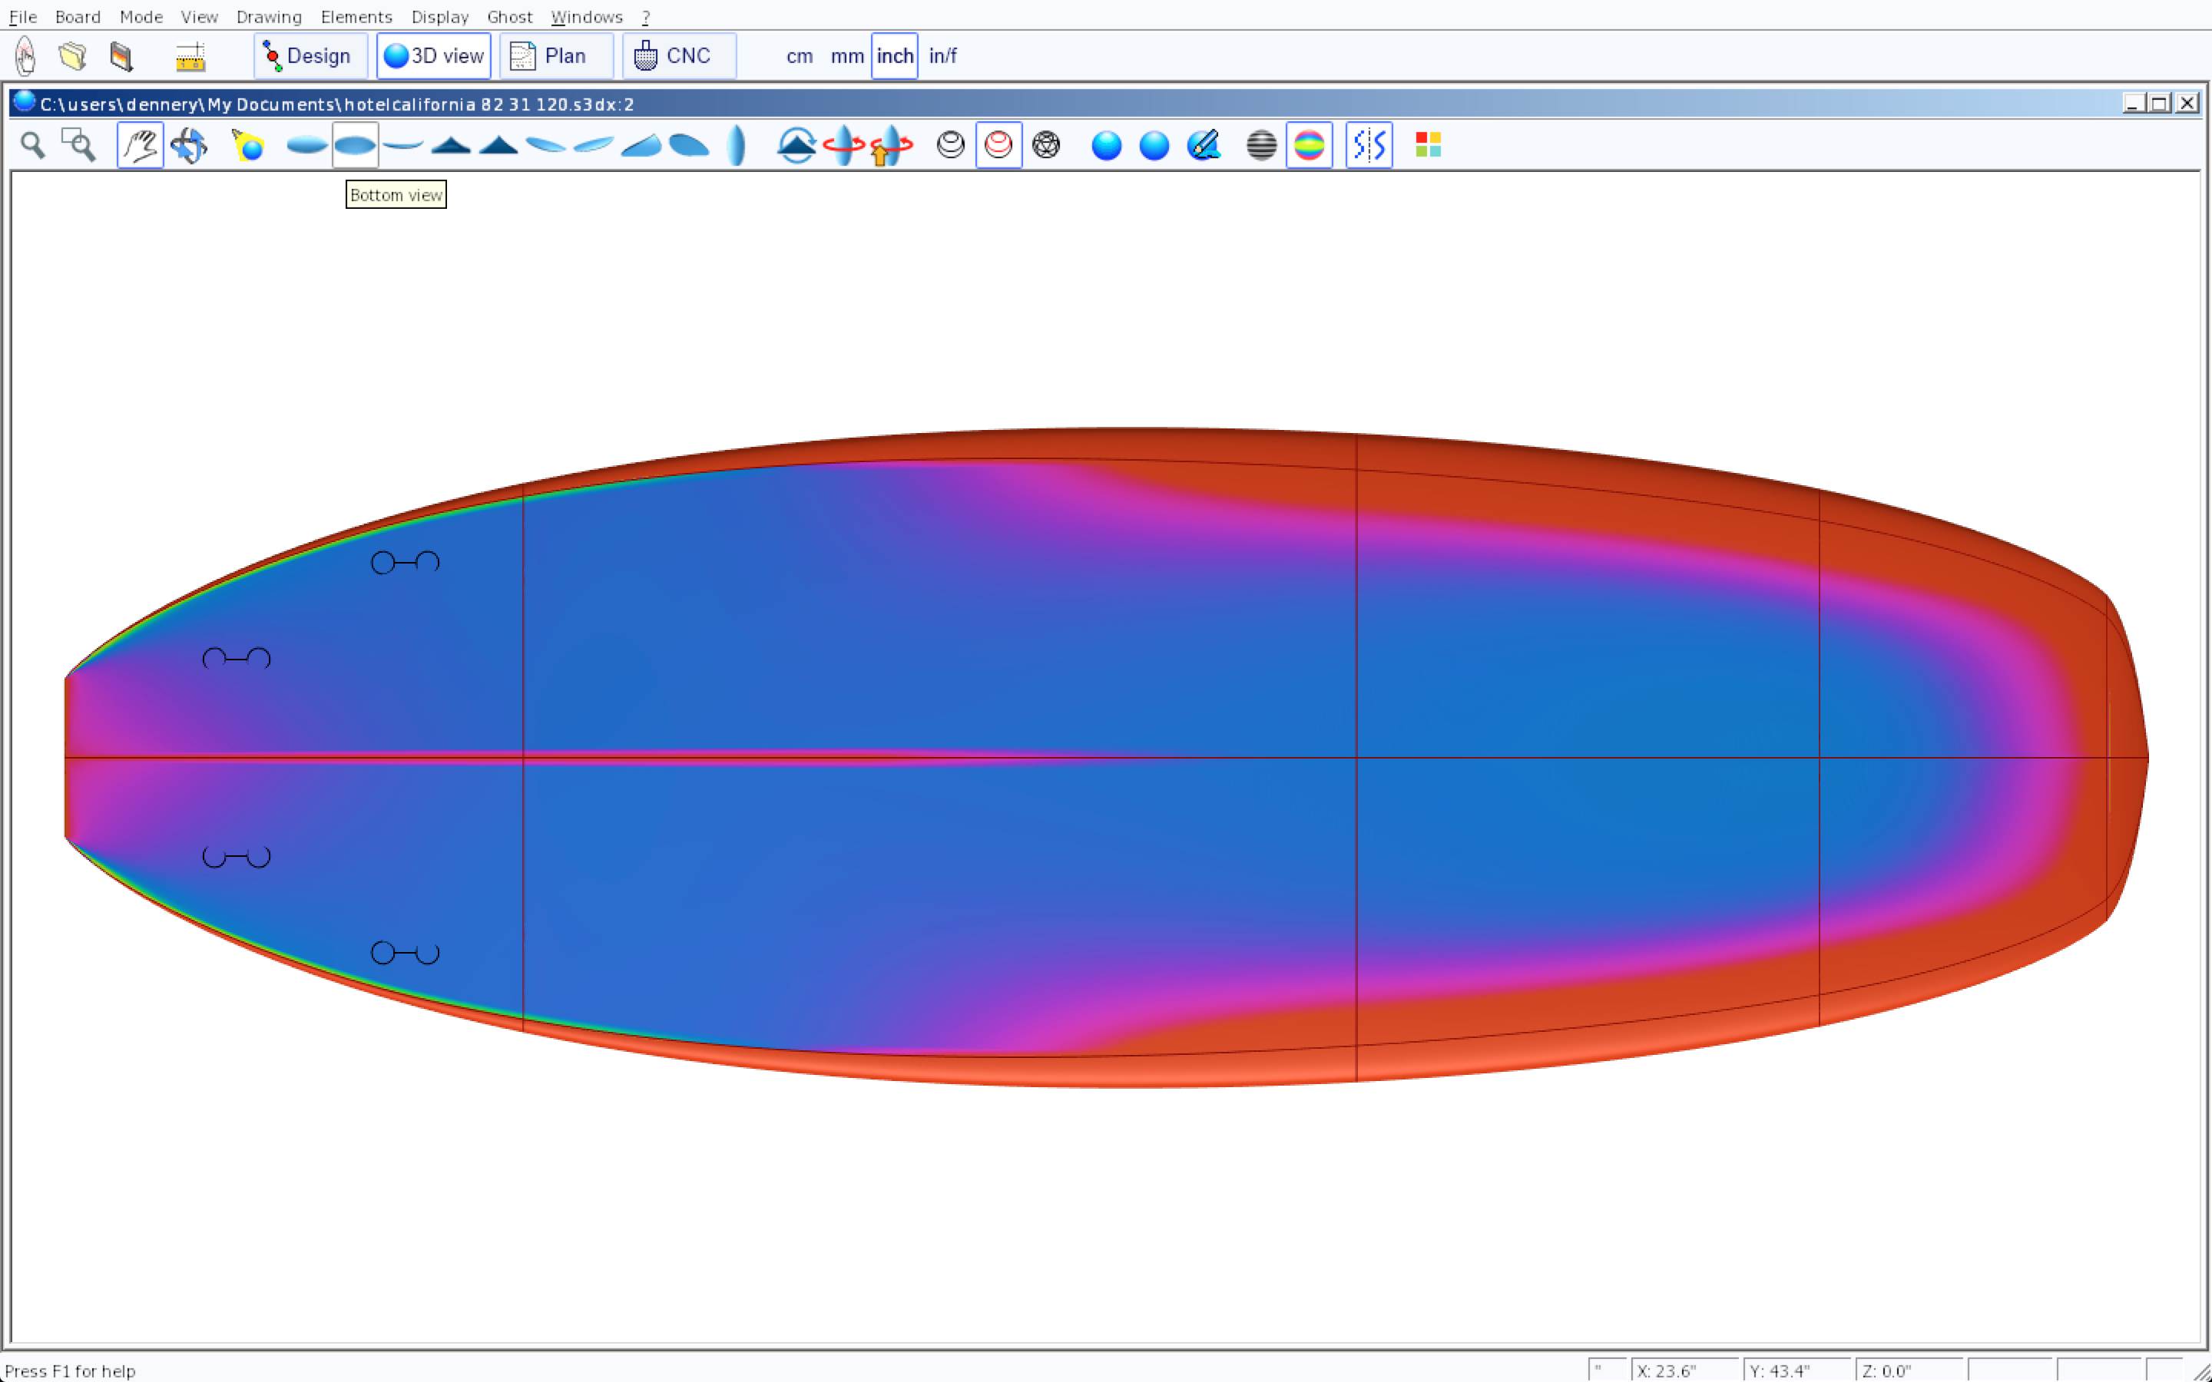
Task: Open the Ghost menu
Action: [x=509, y=16]
